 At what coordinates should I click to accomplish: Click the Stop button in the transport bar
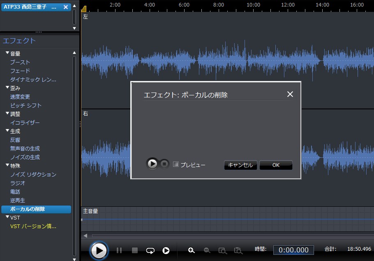pyautogui.click(x=135, y=250)
